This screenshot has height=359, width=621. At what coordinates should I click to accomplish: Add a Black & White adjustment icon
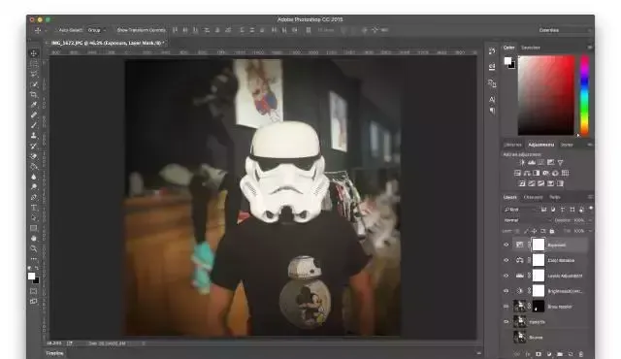tap(537, 173)
